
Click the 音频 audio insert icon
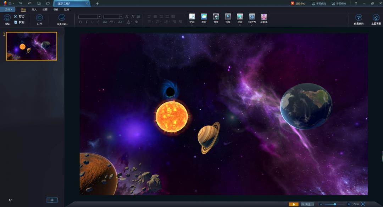[x=216, y=17]
